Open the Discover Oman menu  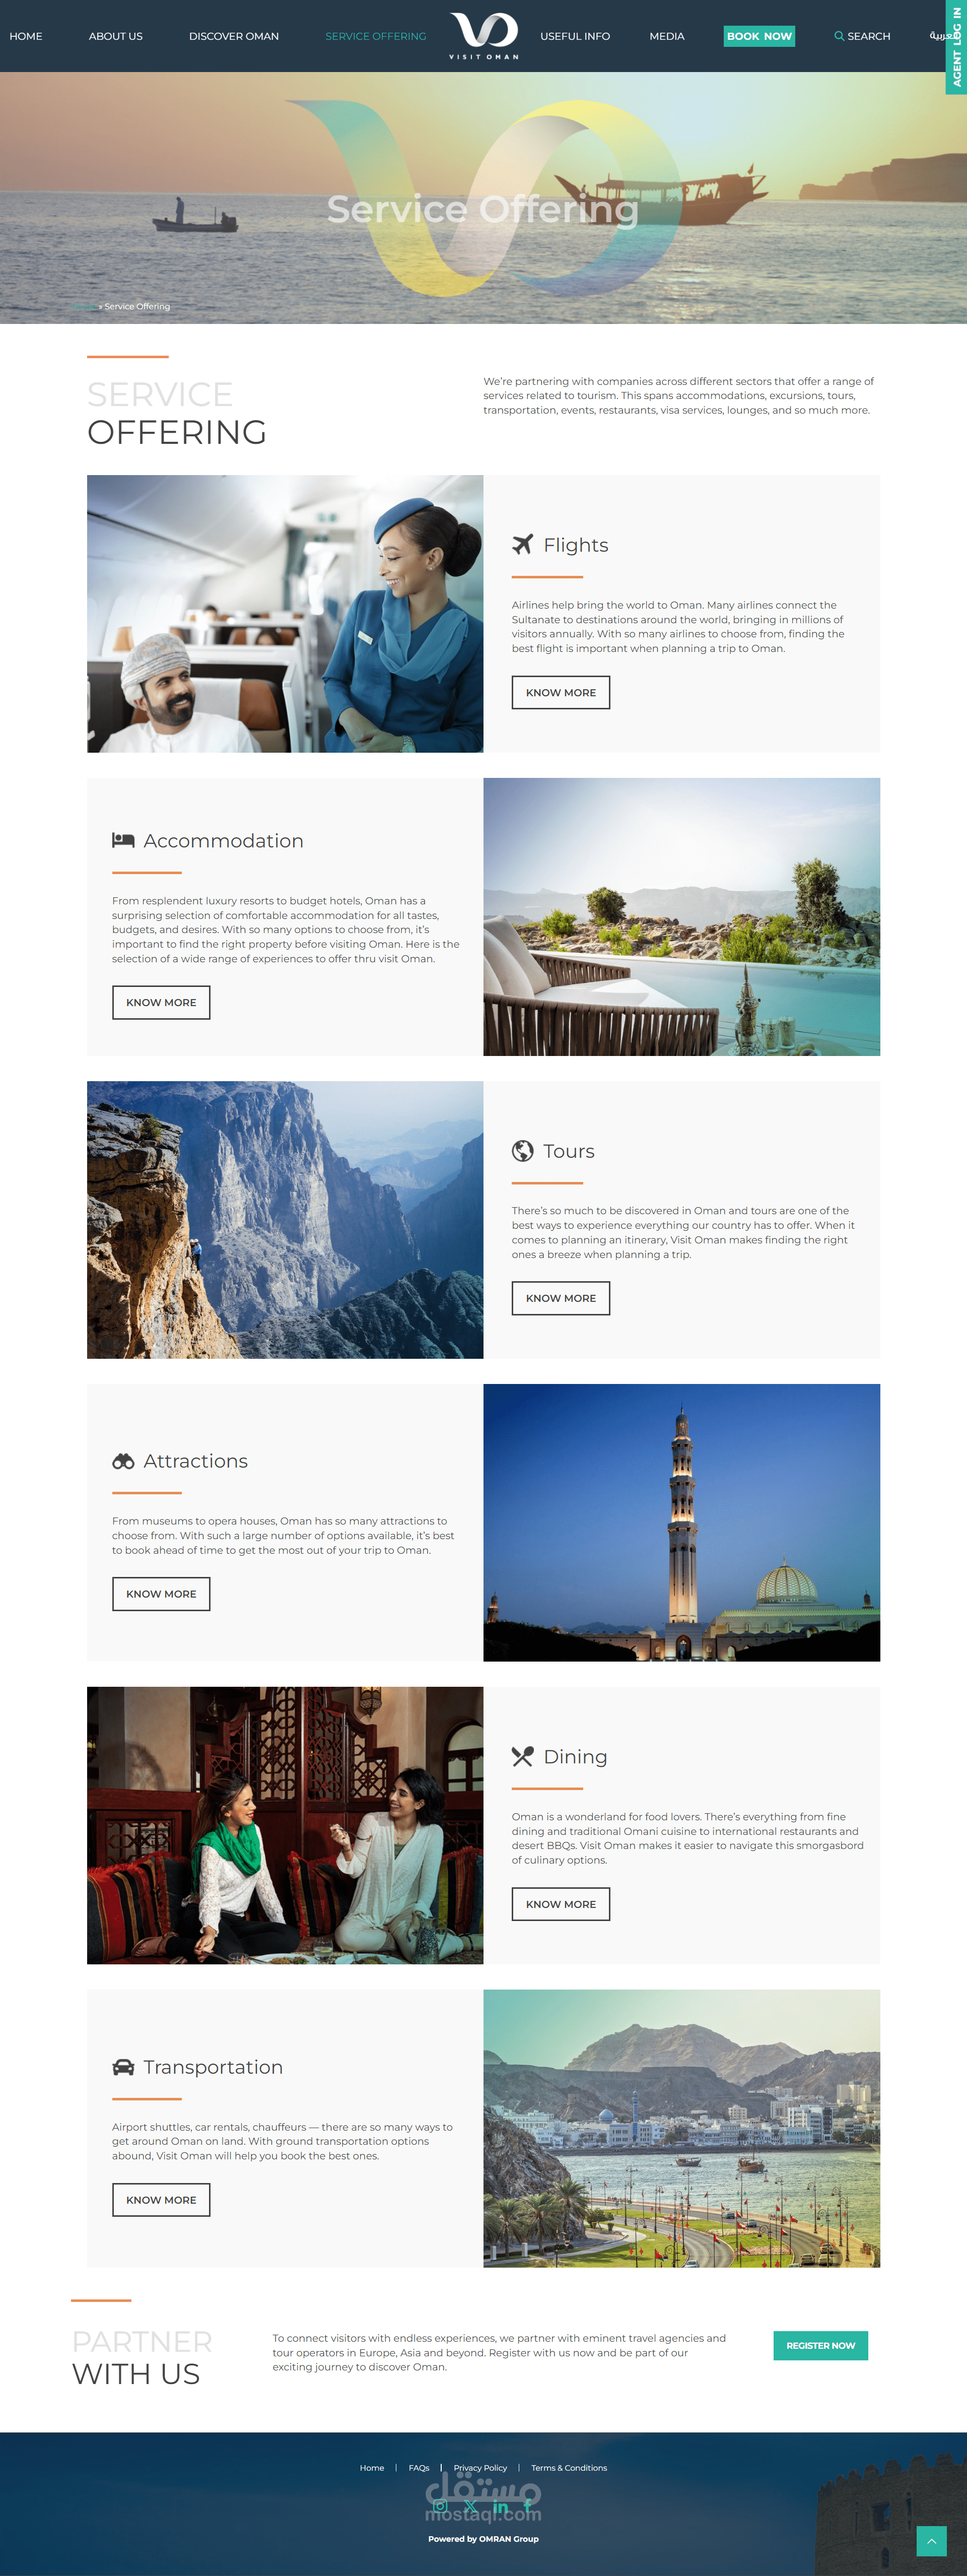[x=234, y=36]
